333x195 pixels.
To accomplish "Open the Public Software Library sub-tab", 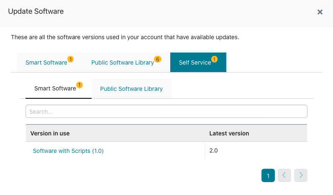I will (131, 89).
